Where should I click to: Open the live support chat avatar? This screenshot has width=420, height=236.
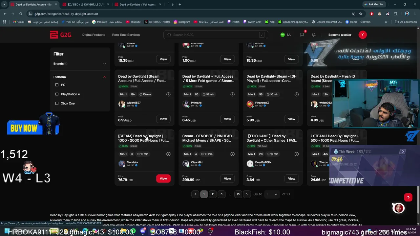pos(399,208)
